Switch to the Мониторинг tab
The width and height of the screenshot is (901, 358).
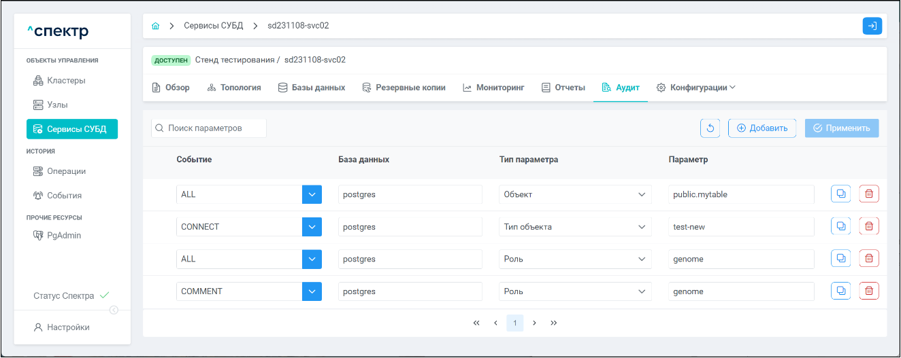pyautogui.click(x=493, y=88)
